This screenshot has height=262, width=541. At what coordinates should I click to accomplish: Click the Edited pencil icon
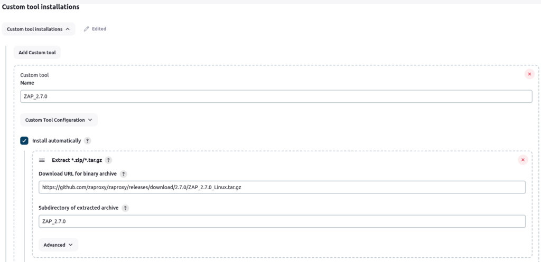pyautogui.click(x=87, y=29)
